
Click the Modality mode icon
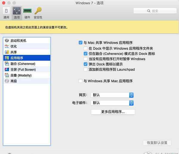[x=7, y=75]
